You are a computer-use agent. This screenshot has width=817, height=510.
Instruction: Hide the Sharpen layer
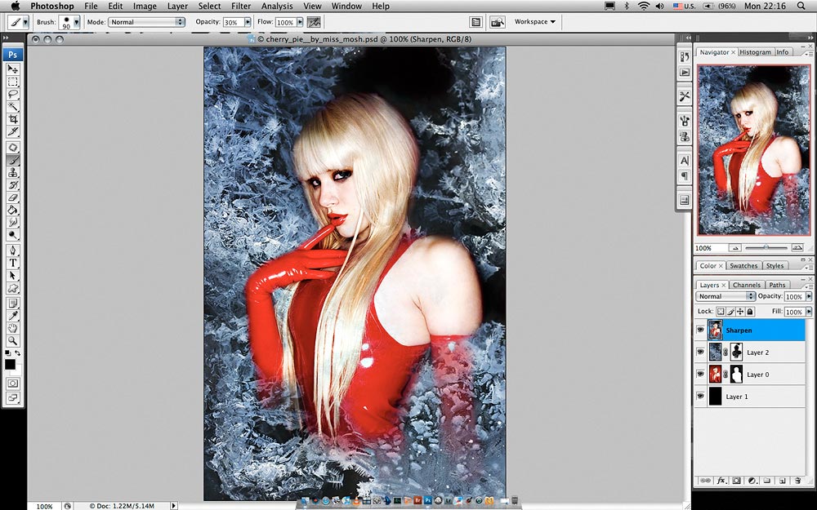[x=700, y=330]
